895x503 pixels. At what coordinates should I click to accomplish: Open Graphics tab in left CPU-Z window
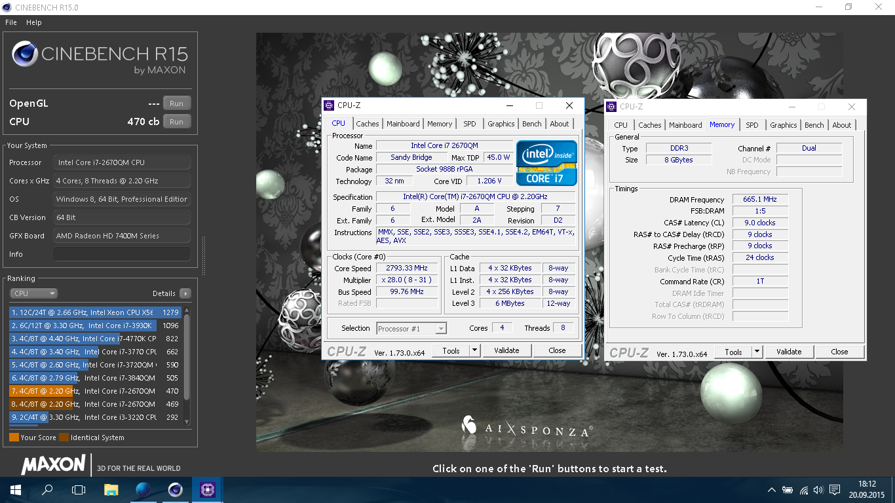pos(501,124)
